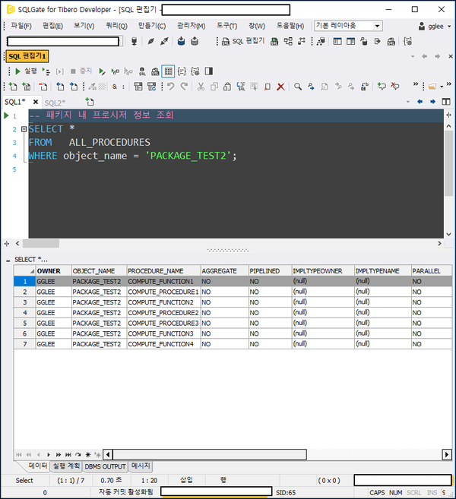The height and width of the screenshot is (499, 456).
Task: Click the 중지 stop button
Action: coord(81,71)
